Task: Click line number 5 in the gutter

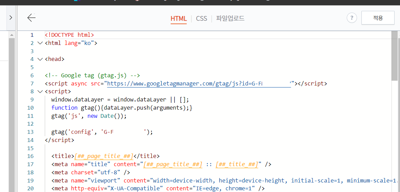Action: [32, 67]
